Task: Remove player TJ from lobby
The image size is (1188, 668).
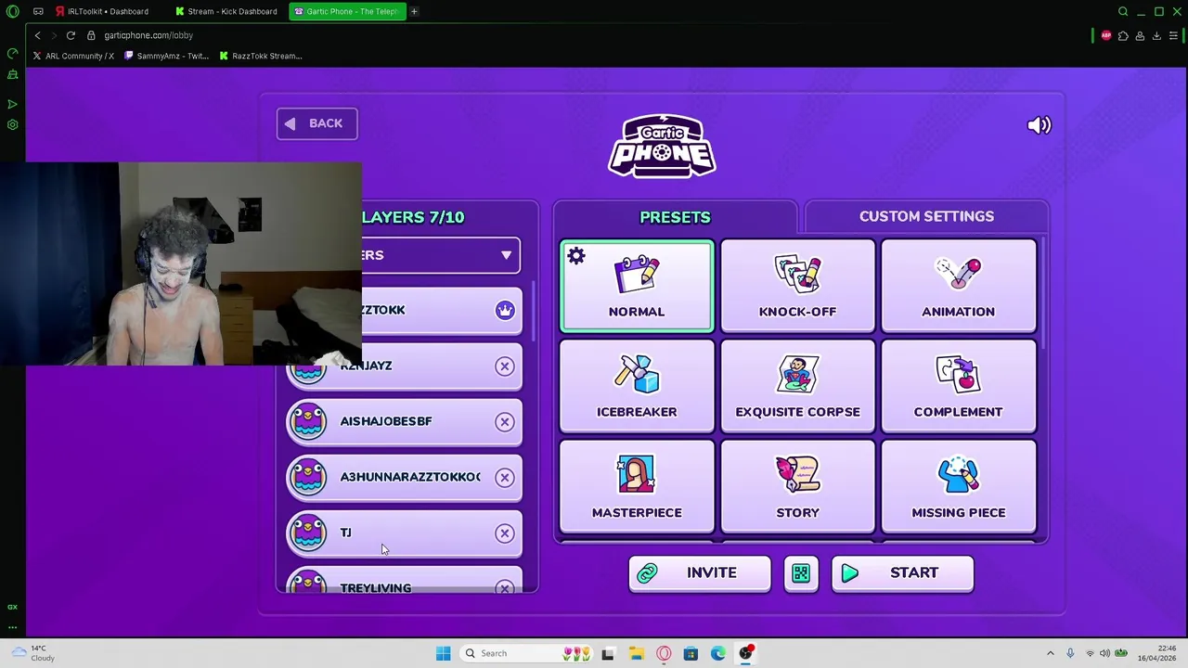Action: 505,533
